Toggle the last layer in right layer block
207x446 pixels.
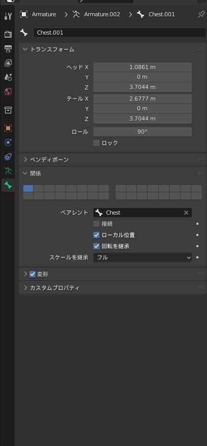click(x=196, y=196)
